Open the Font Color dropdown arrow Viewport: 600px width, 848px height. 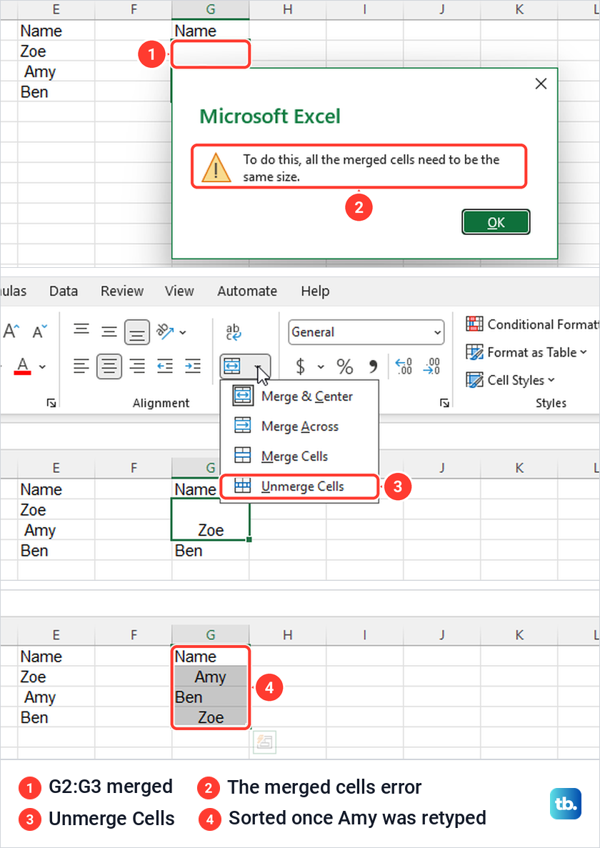coord(42,366)
